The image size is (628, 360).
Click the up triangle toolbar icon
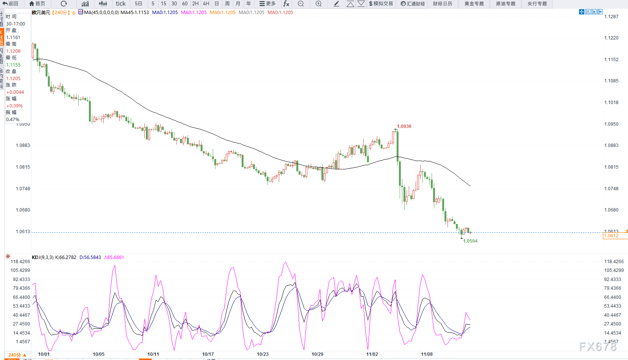click(x=350, y=4)
